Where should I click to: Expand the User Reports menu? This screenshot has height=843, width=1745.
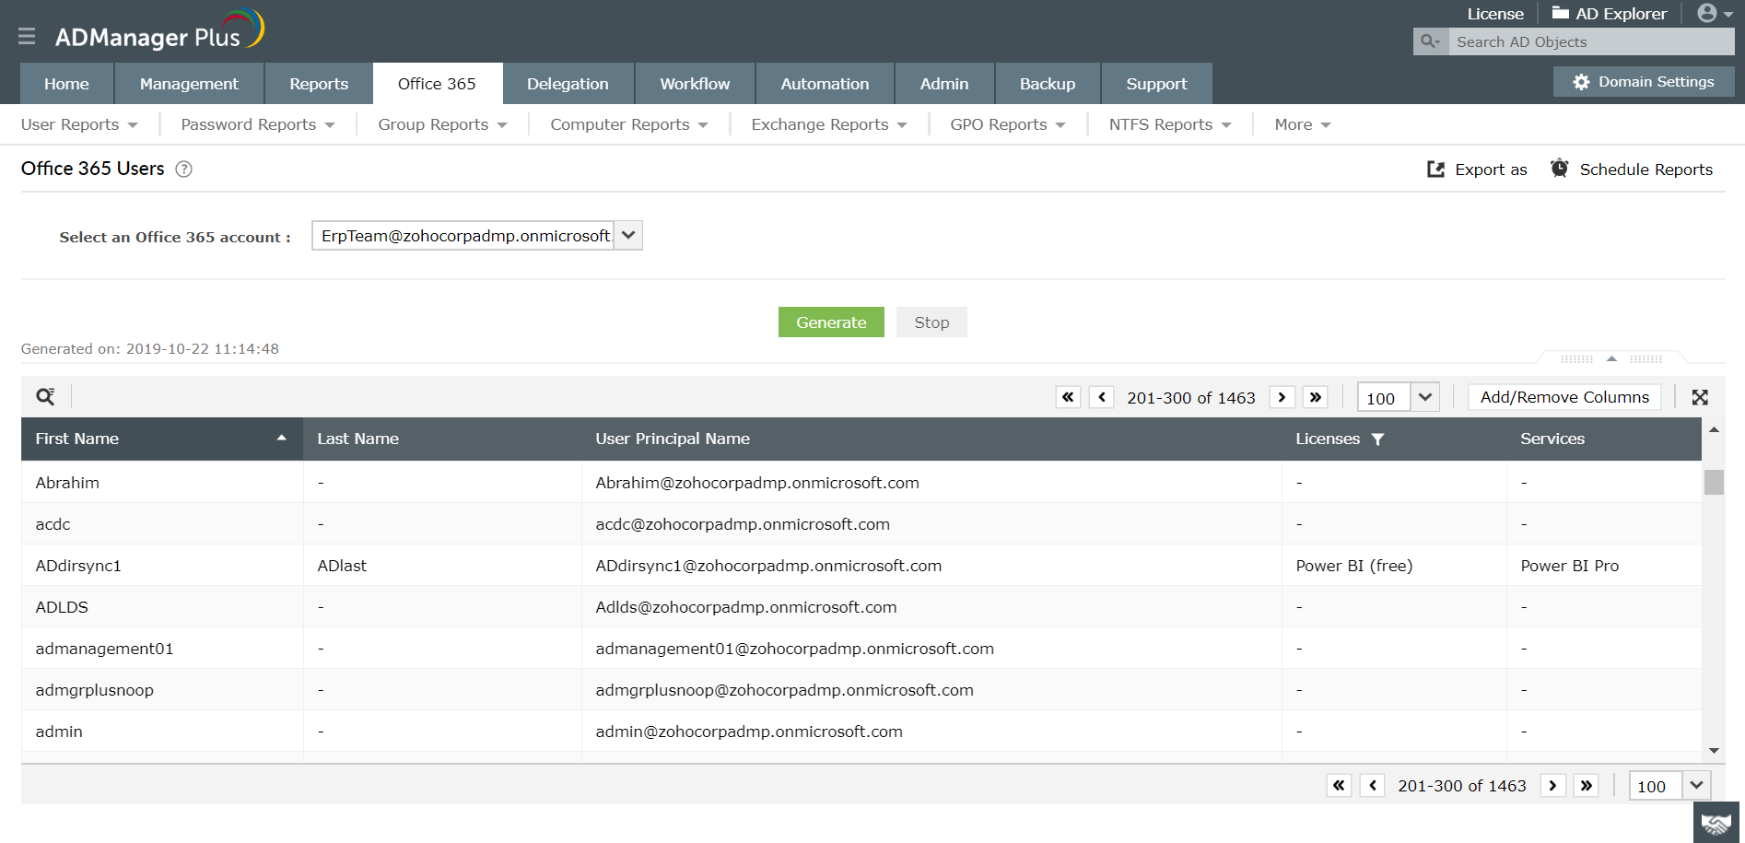79,124
